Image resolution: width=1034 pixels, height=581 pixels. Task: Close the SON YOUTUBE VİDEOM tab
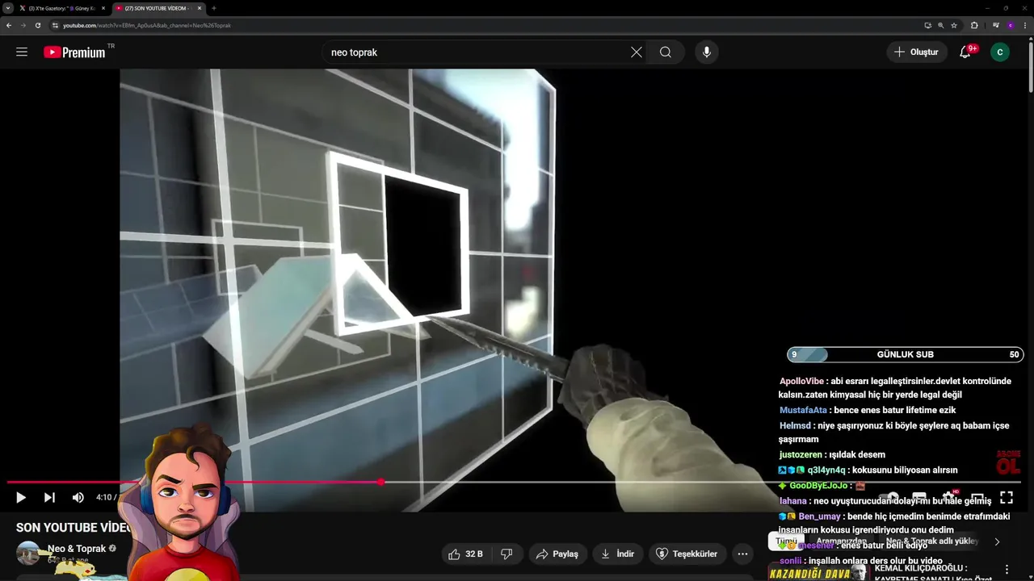(199, 8)
